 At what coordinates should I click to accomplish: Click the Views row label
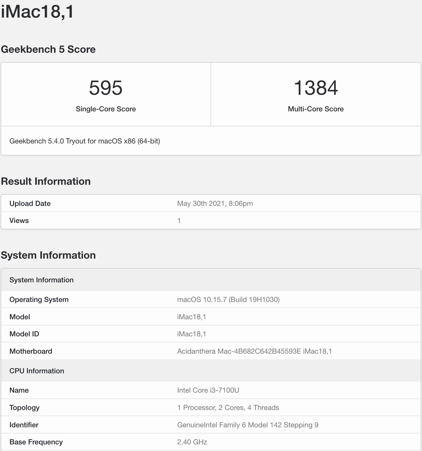19,221
